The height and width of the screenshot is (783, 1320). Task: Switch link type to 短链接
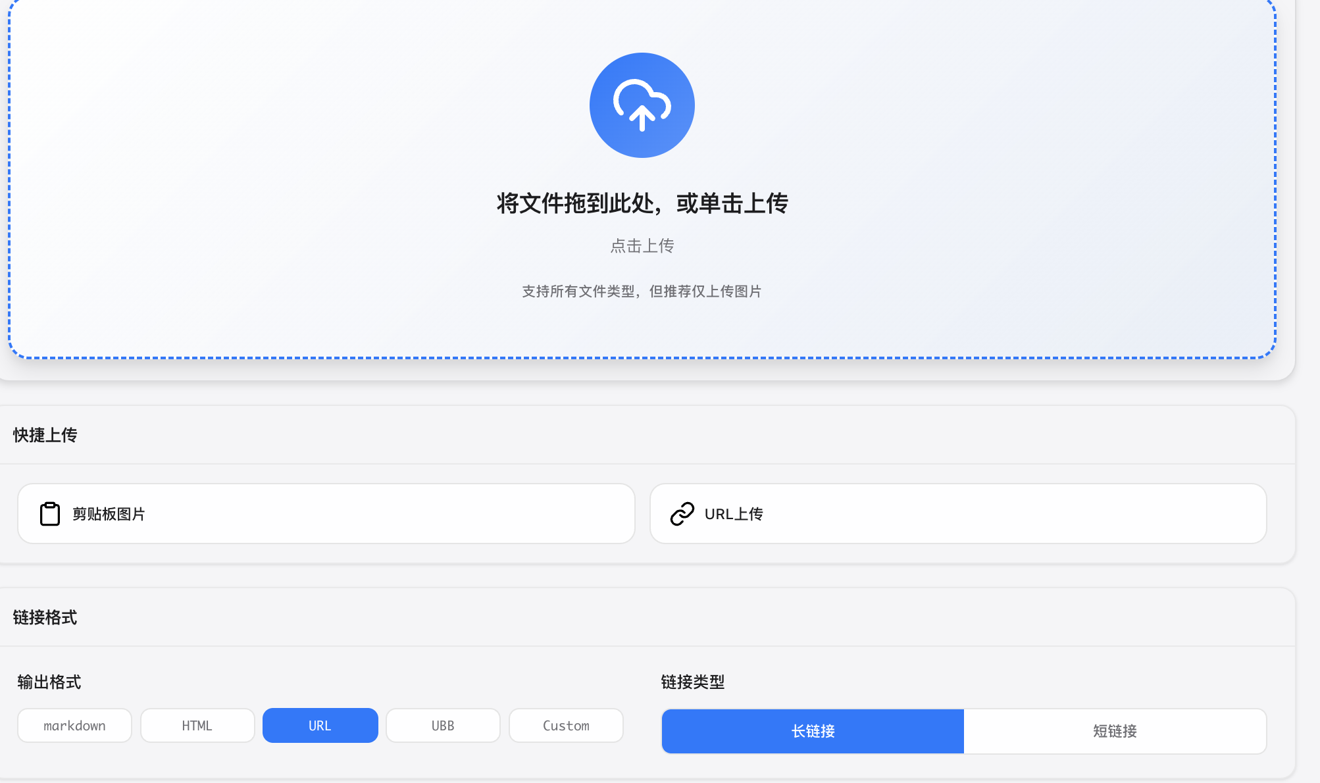pyautogui.click(x=1115, y=731)
